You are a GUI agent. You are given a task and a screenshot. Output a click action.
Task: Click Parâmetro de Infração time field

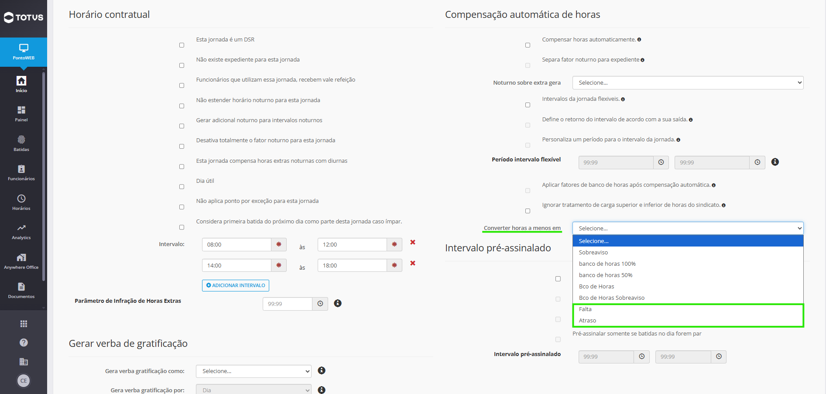tap(288, 304)
